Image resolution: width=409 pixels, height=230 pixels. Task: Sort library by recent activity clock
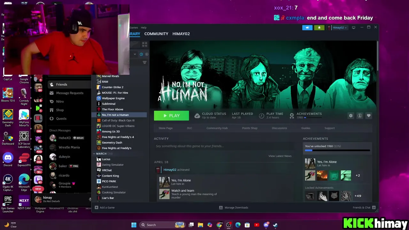[141, 54]
